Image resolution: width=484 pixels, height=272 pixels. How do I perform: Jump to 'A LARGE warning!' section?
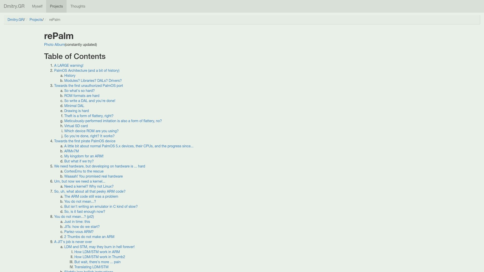coord(69,65)
